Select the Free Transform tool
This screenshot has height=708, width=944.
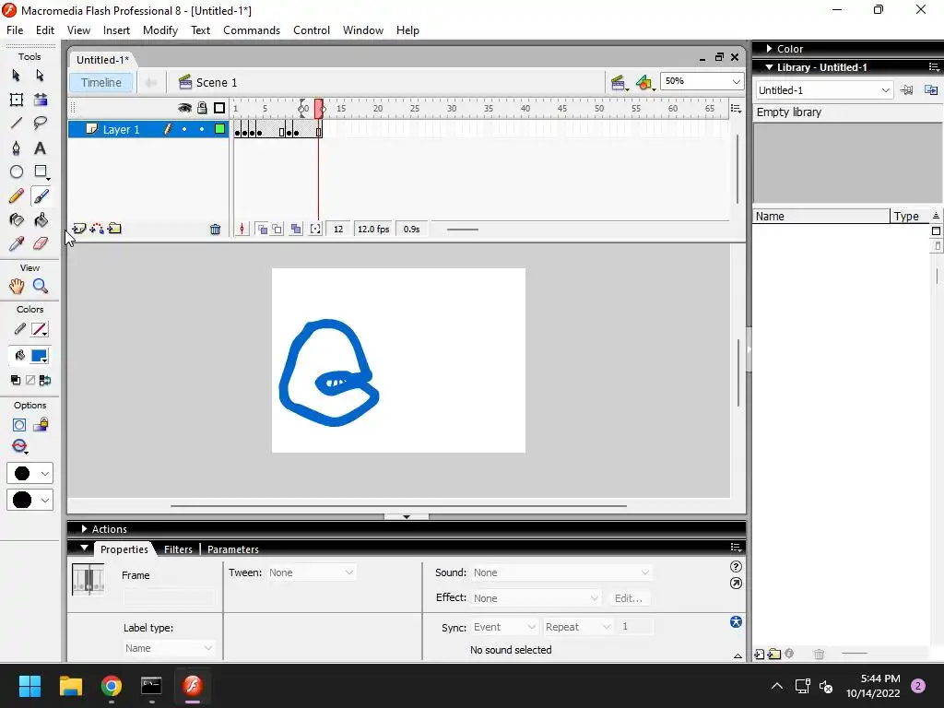pyautogui.click(x=17, y=100)
